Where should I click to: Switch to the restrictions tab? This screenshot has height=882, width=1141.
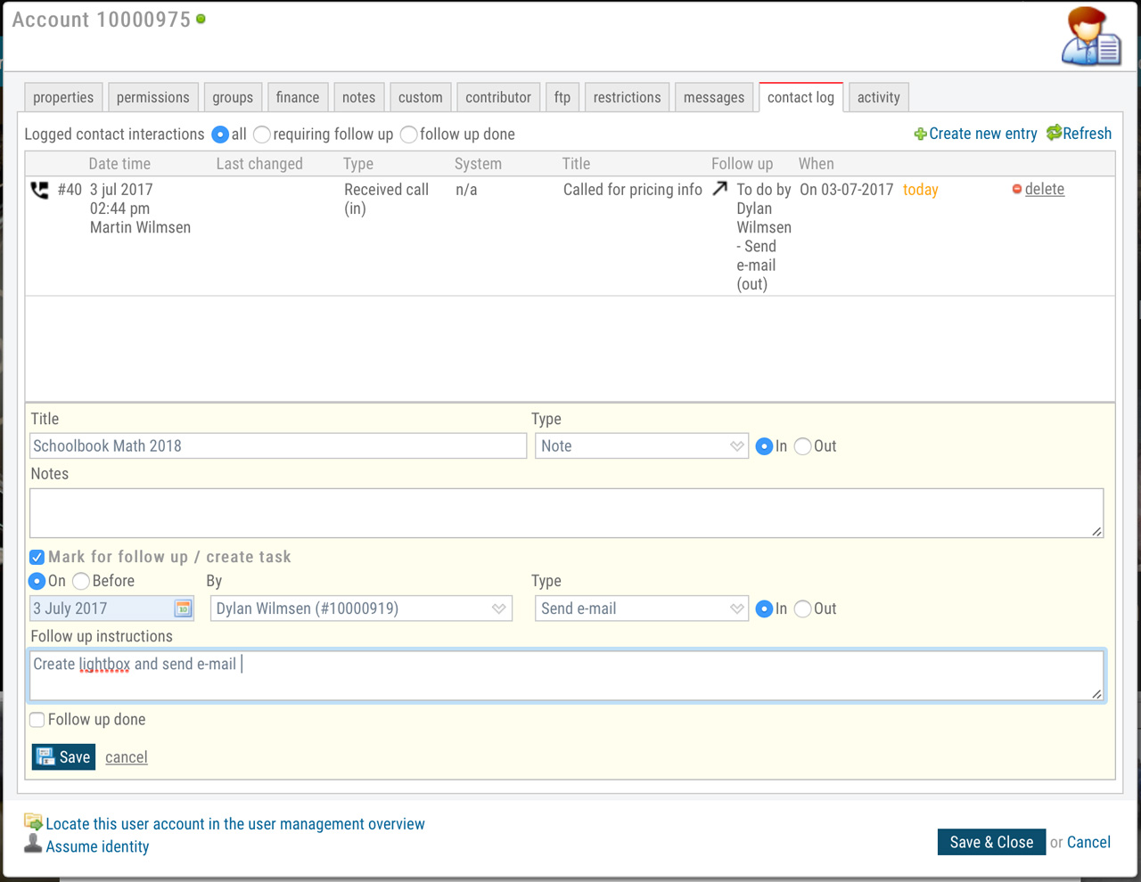point(628,97)
